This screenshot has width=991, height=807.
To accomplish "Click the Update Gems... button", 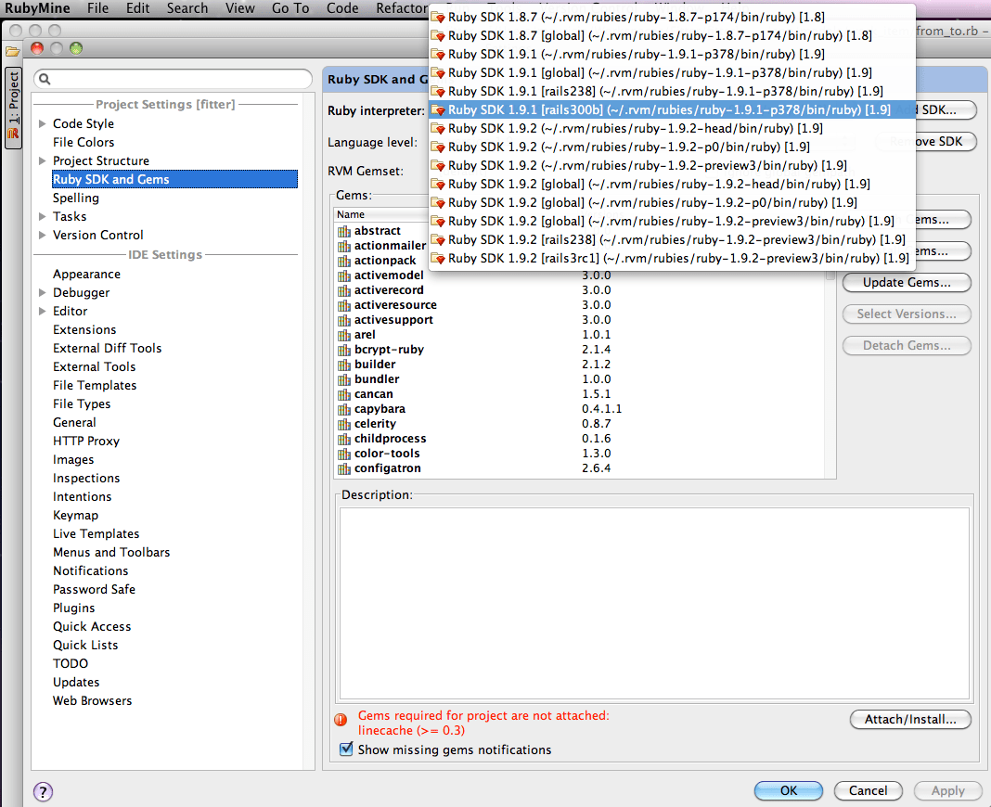I will tap(907, 283).
